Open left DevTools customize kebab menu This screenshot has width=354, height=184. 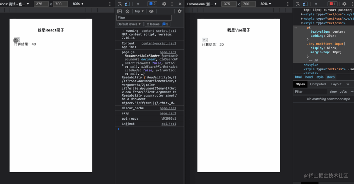click(172, 4)
